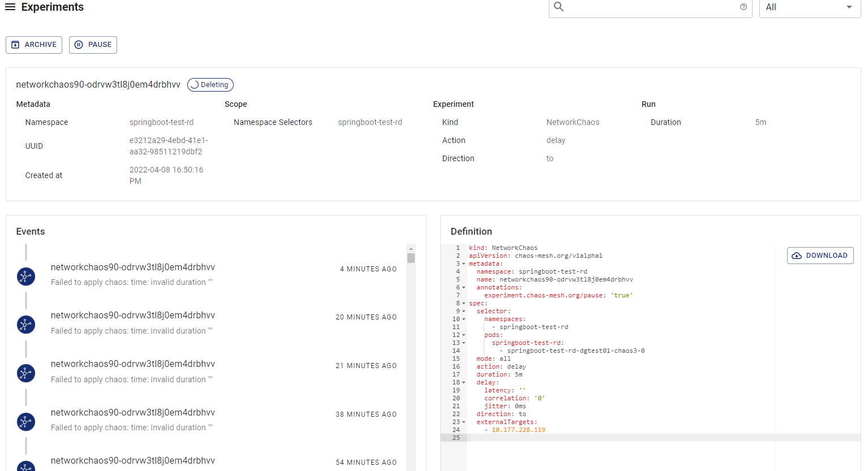864x471 pixels.
Task: Click the search help question-mark icon
Action: [x=743, y=8]
